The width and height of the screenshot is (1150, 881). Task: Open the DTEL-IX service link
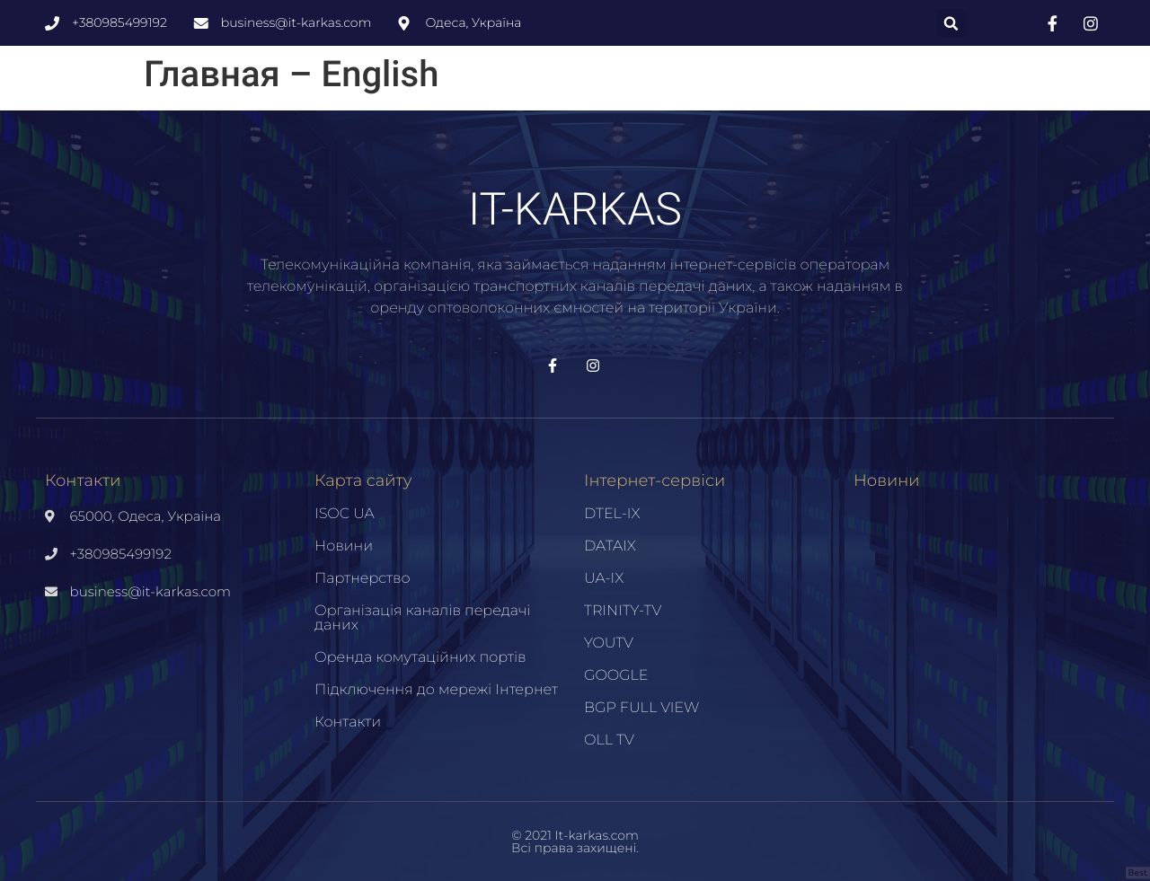point(612,513)
